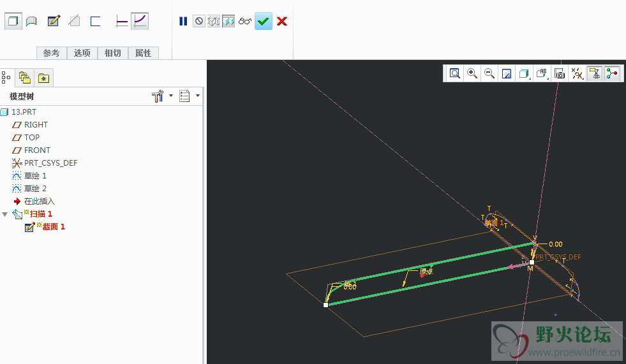
Task: Click the Zoom In magnifier icon
Action: pyautogui.click(x=472, y=73)
